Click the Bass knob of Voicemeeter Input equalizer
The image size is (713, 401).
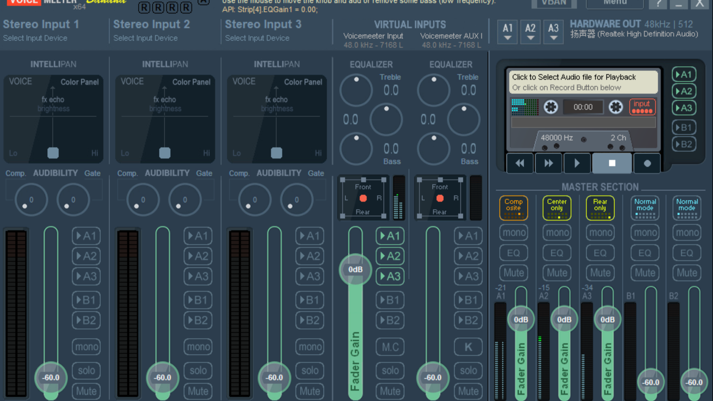pos(356,149)
